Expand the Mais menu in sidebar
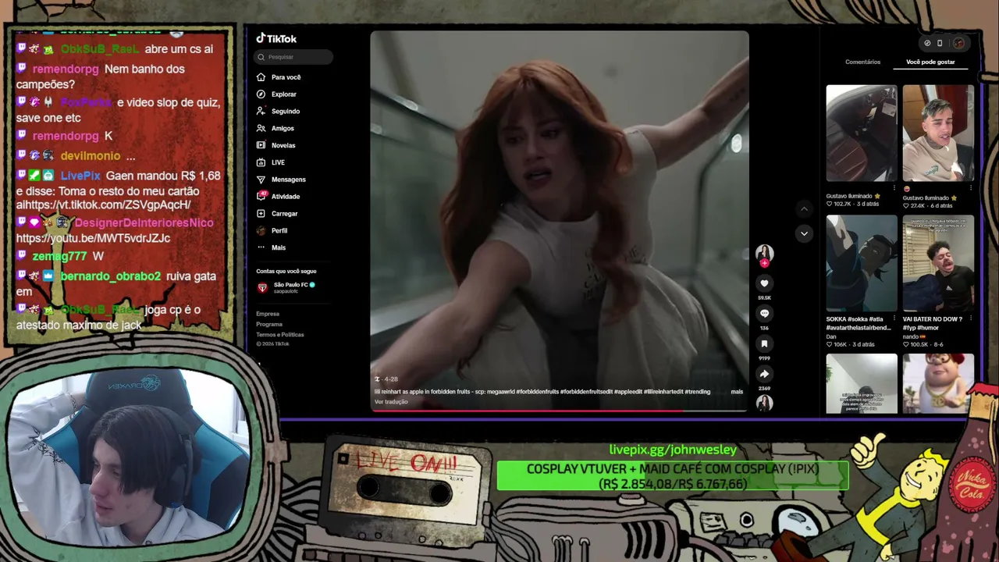The width and height of the screenshot is (999, 562). point(261,247)
